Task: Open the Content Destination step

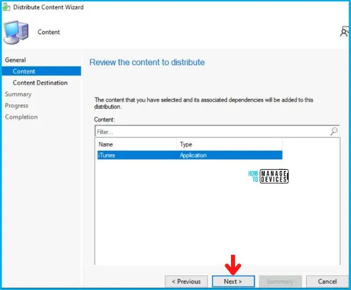Action: [40, 83]
